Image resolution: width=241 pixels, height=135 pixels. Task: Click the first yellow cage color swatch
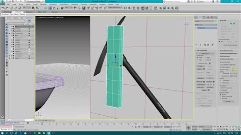233,70
